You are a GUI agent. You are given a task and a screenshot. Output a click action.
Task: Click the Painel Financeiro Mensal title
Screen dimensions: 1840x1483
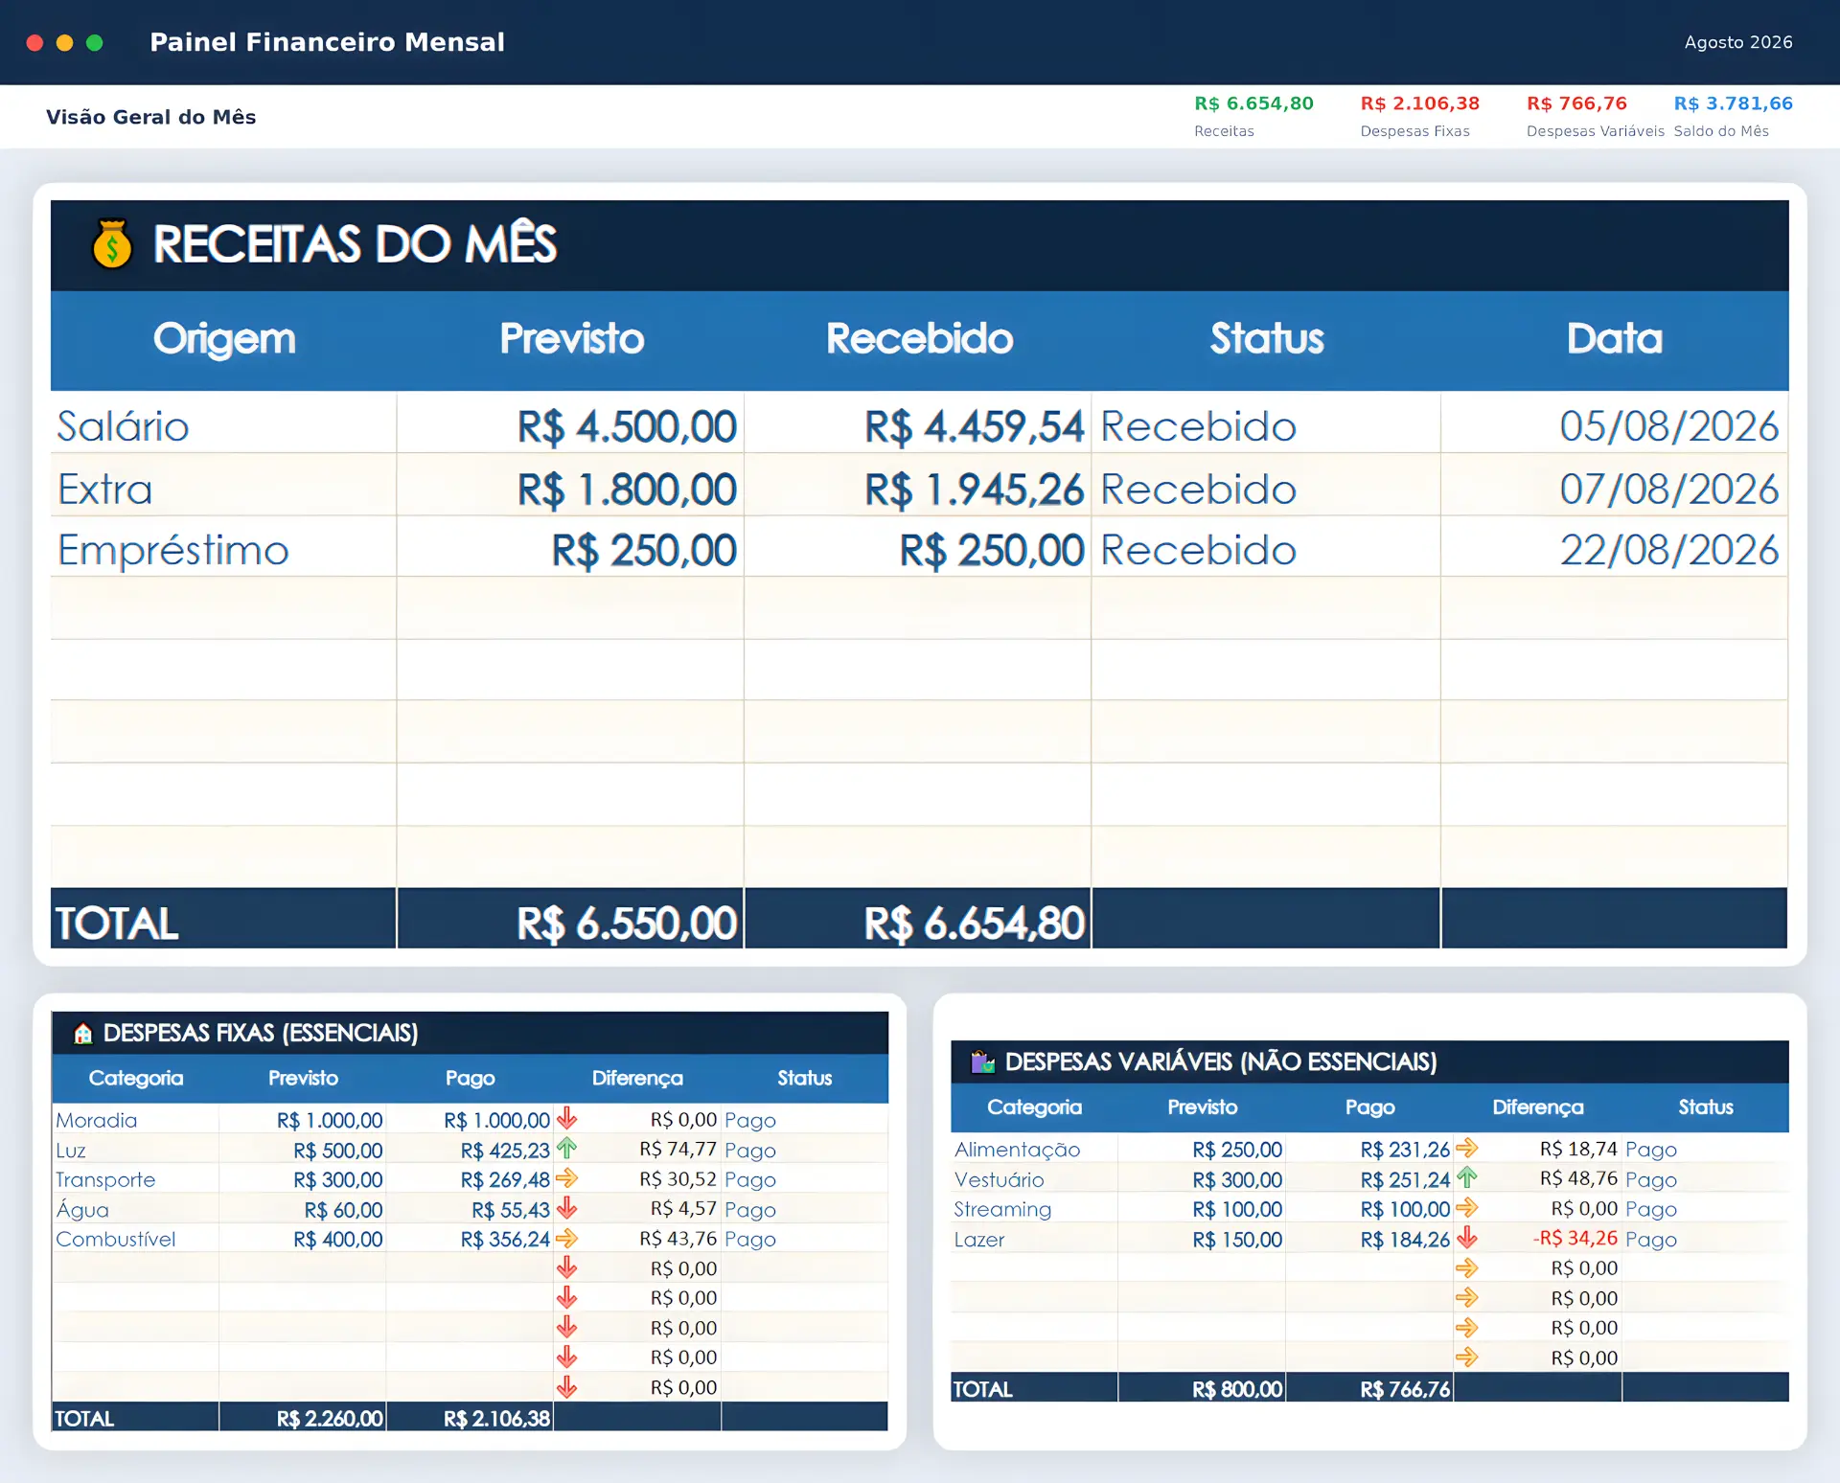click(327, 42)
